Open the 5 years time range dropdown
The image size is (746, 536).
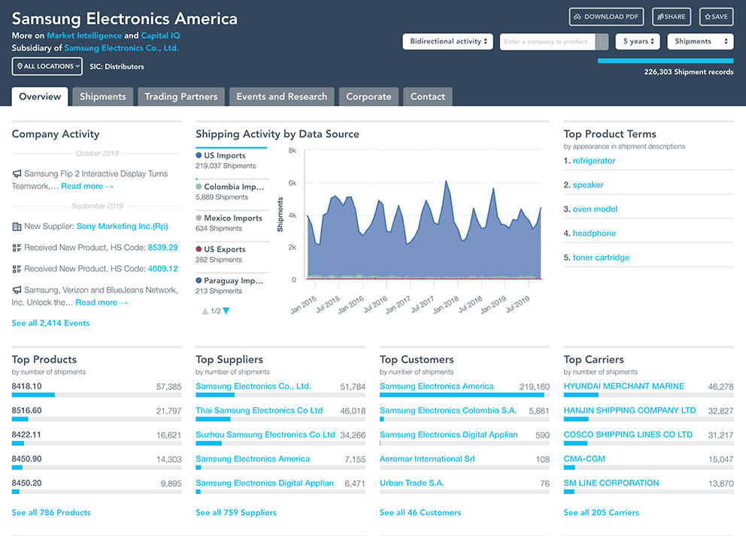(638, 41)
